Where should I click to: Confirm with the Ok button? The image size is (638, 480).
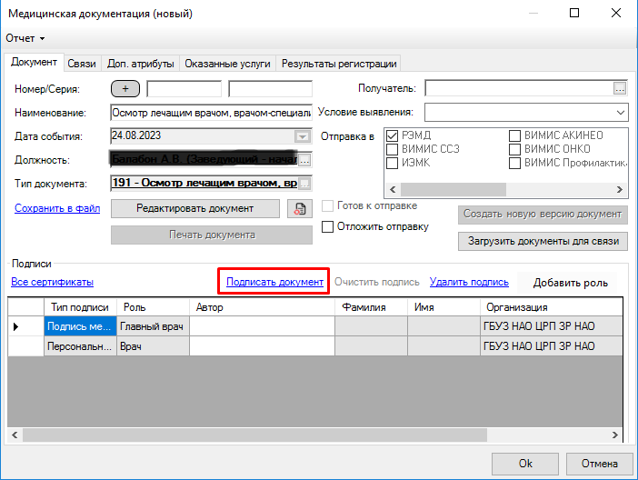pos(525,464)
